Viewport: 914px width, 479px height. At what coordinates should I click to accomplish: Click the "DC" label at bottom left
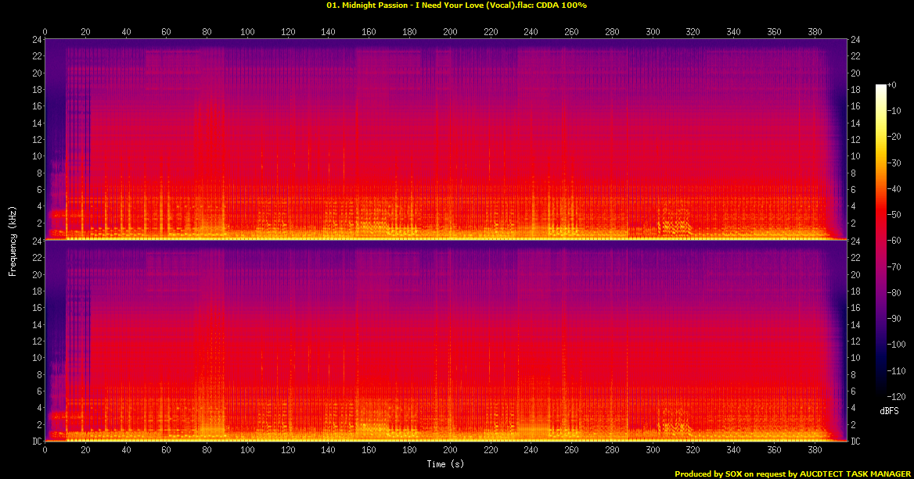34,441
